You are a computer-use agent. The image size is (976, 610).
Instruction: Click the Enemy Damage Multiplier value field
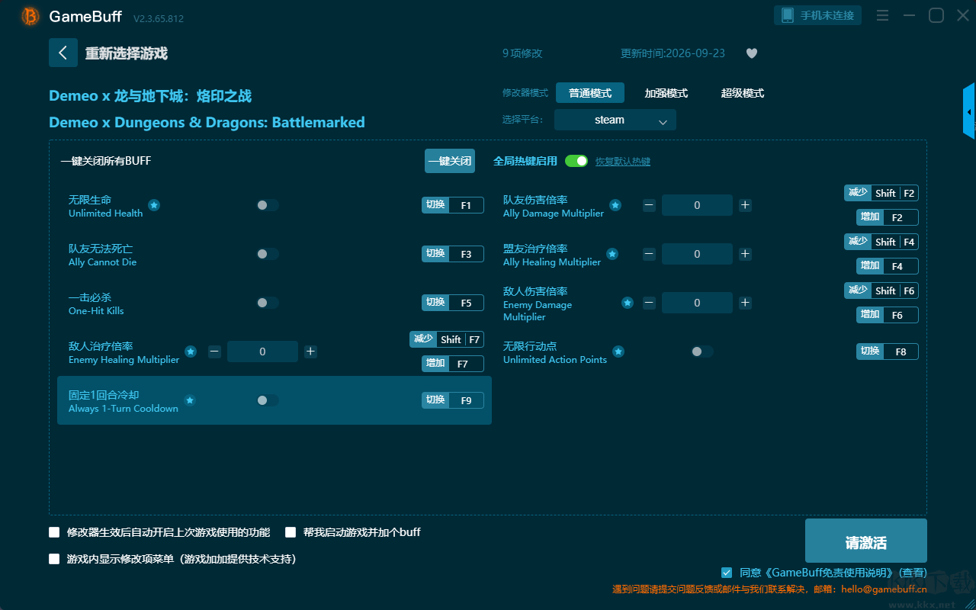pos(697,303)
